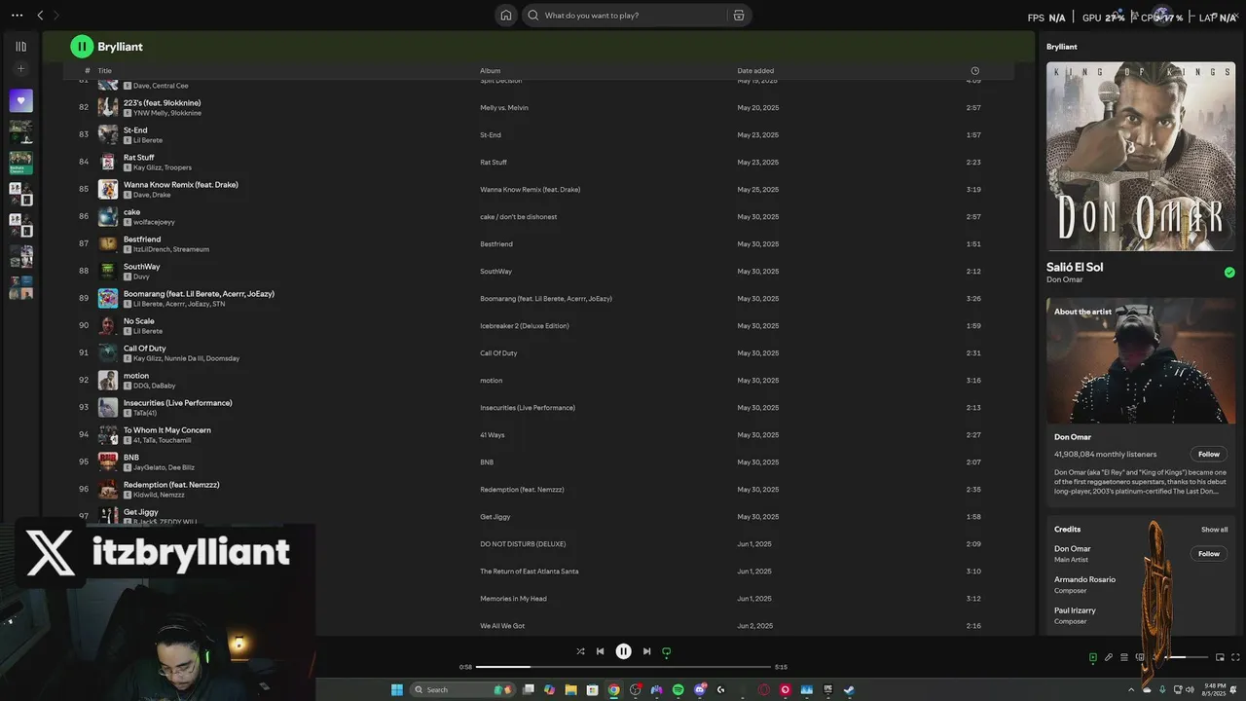Viewport: 1246px width, 701px height.
Task: Seek in the song progress bar
Action: [623, 667]
